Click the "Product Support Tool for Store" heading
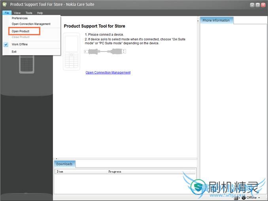The image size is (268, 201). point(94,26)
